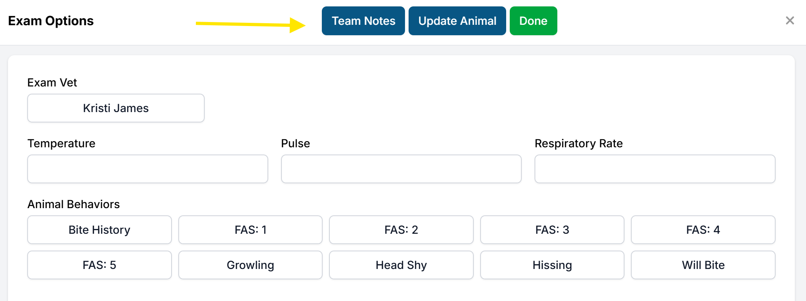Choose FAS: 2 behavior

click(401, 230)
